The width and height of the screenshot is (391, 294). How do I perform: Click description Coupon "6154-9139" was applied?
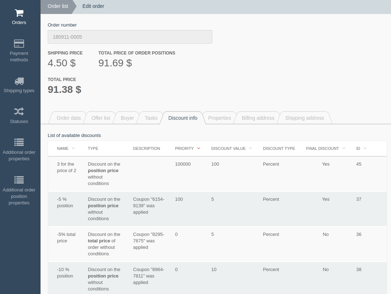tap(149, 206)
